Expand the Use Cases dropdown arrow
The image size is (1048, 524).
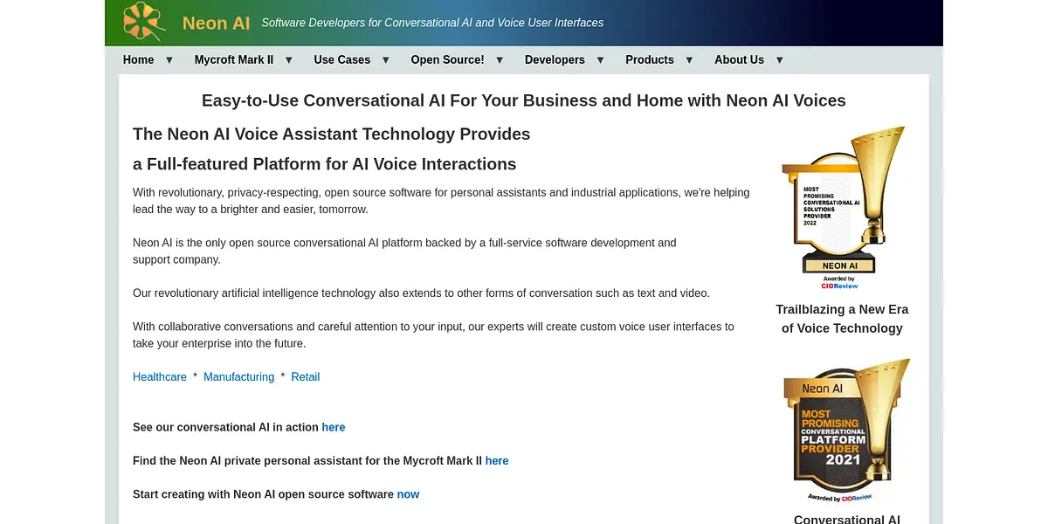coord(386,60)
